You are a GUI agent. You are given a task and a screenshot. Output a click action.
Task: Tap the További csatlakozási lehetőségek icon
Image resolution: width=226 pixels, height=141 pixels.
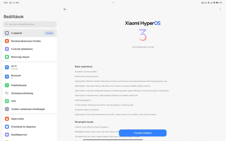point(7,109)
